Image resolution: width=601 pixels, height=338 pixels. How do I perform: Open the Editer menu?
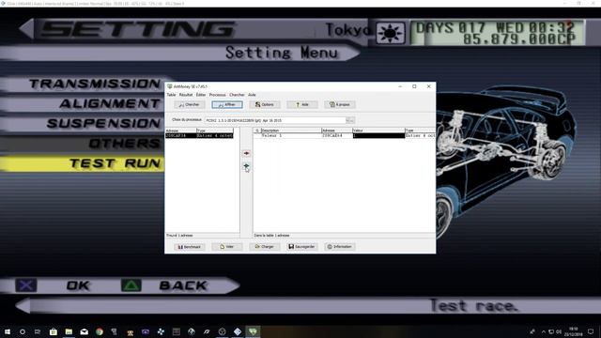[x=201, y=95]
